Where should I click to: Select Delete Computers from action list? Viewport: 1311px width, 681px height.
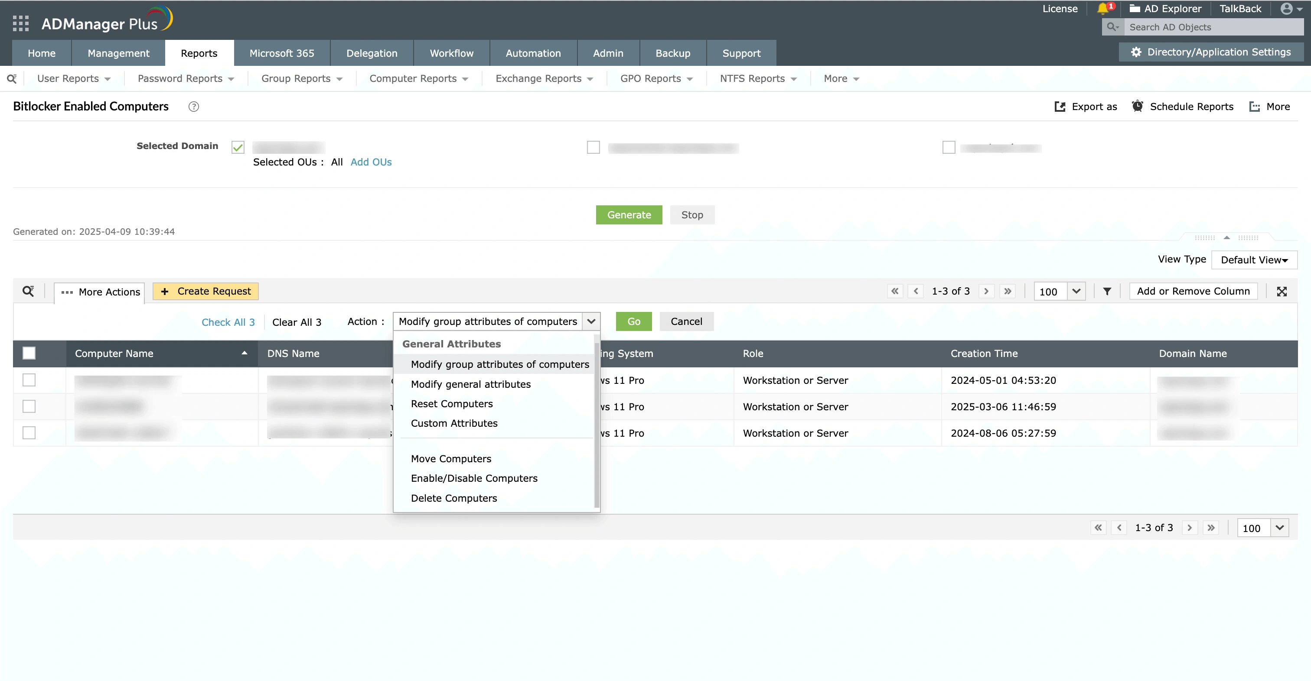coord(453,498)
